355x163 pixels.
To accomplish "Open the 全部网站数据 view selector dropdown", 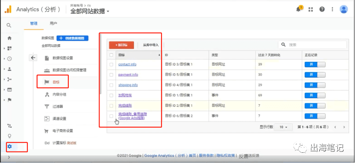I will pos(90,11).
